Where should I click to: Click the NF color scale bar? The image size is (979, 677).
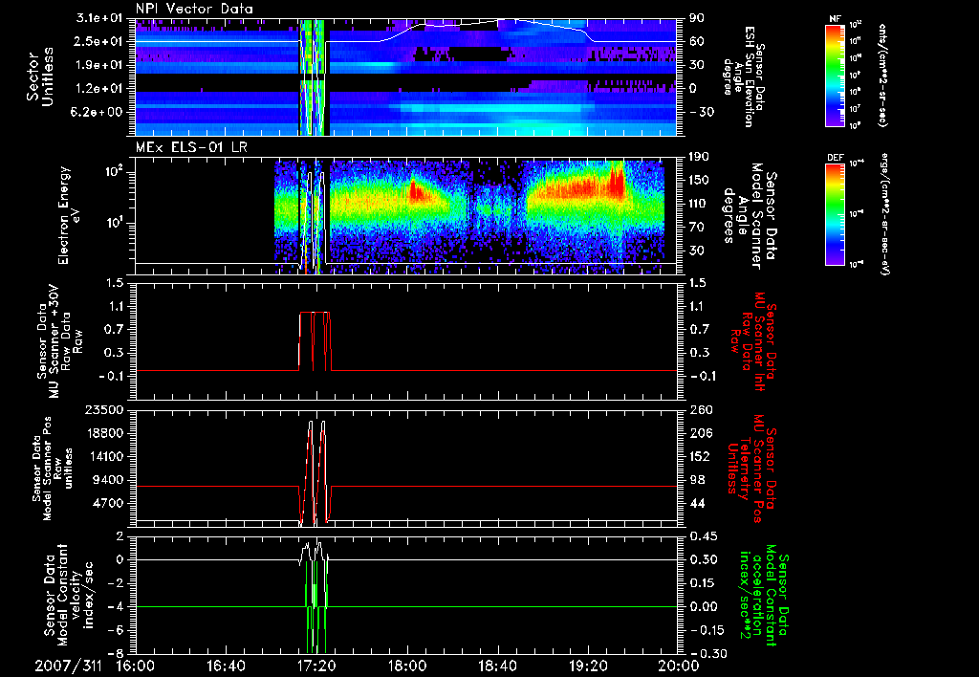[x=836, y=75]
